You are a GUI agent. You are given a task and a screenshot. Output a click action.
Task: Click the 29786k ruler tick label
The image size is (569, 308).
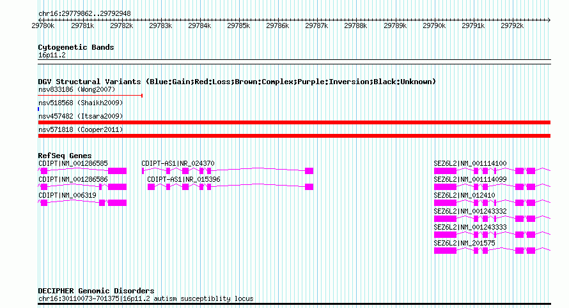(x=277, y=26)
